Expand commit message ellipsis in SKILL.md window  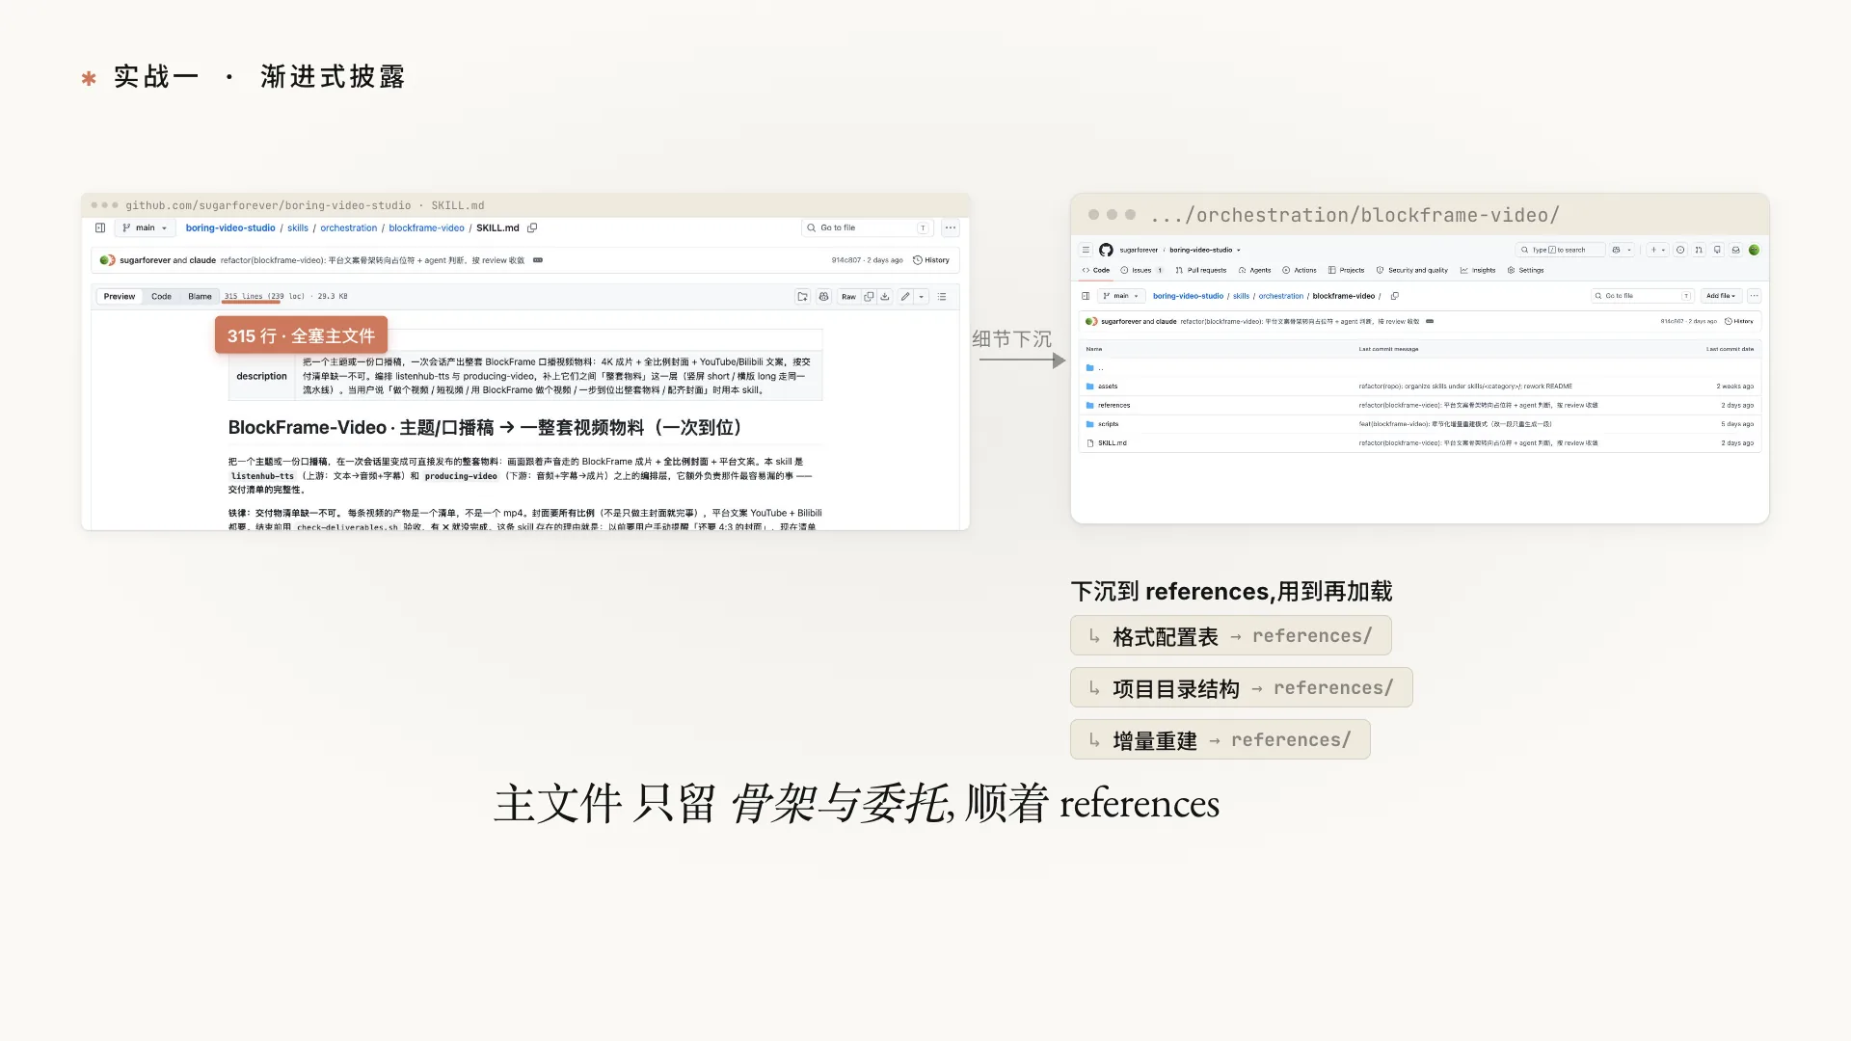pos(538,260)
